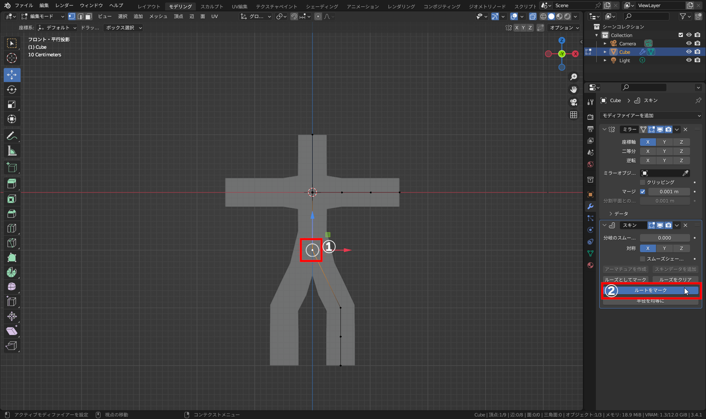Enable the Clipping checkbox in Mirror modifier
The width and height of the screenshot is (706, 419).
(643, 182)
